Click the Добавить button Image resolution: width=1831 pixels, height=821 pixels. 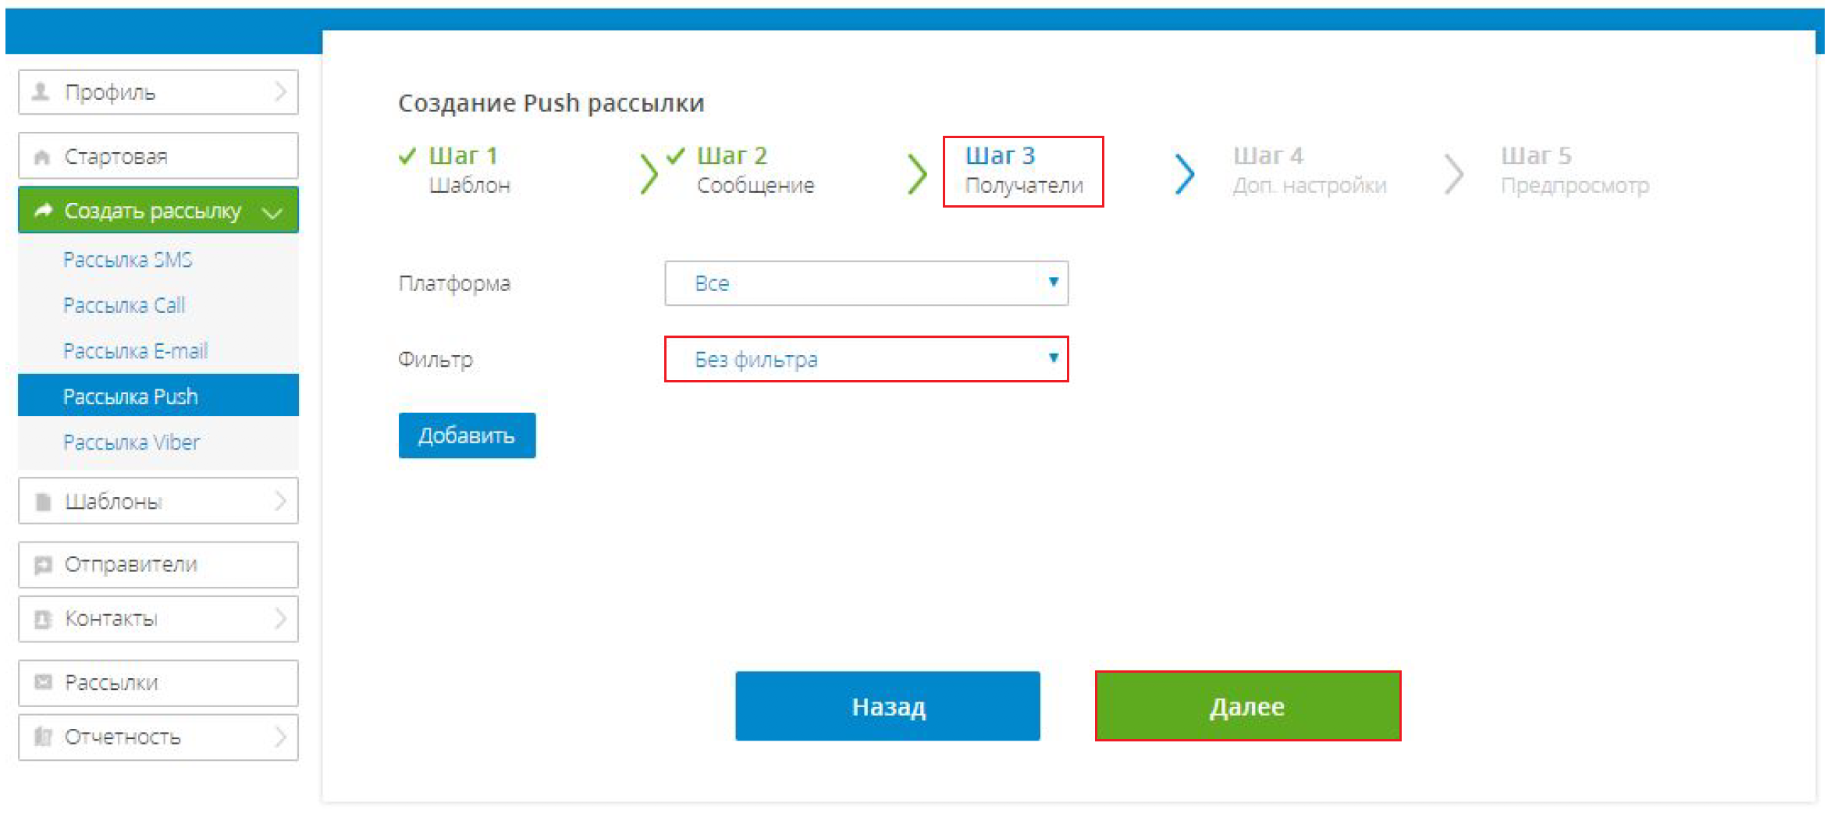point(467,435)
